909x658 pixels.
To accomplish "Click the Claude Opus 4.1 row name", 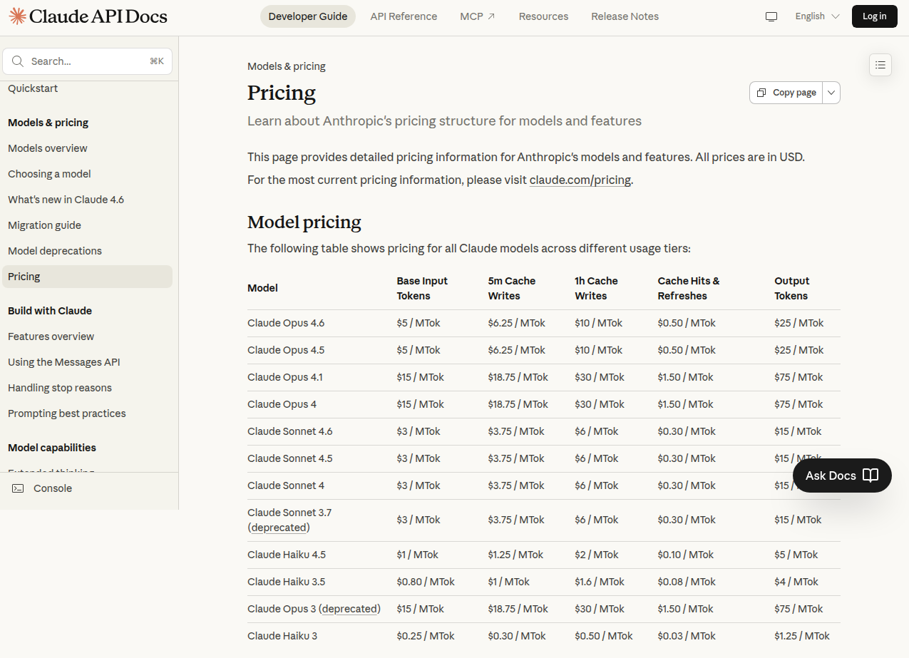I will [x=285, y=377].
